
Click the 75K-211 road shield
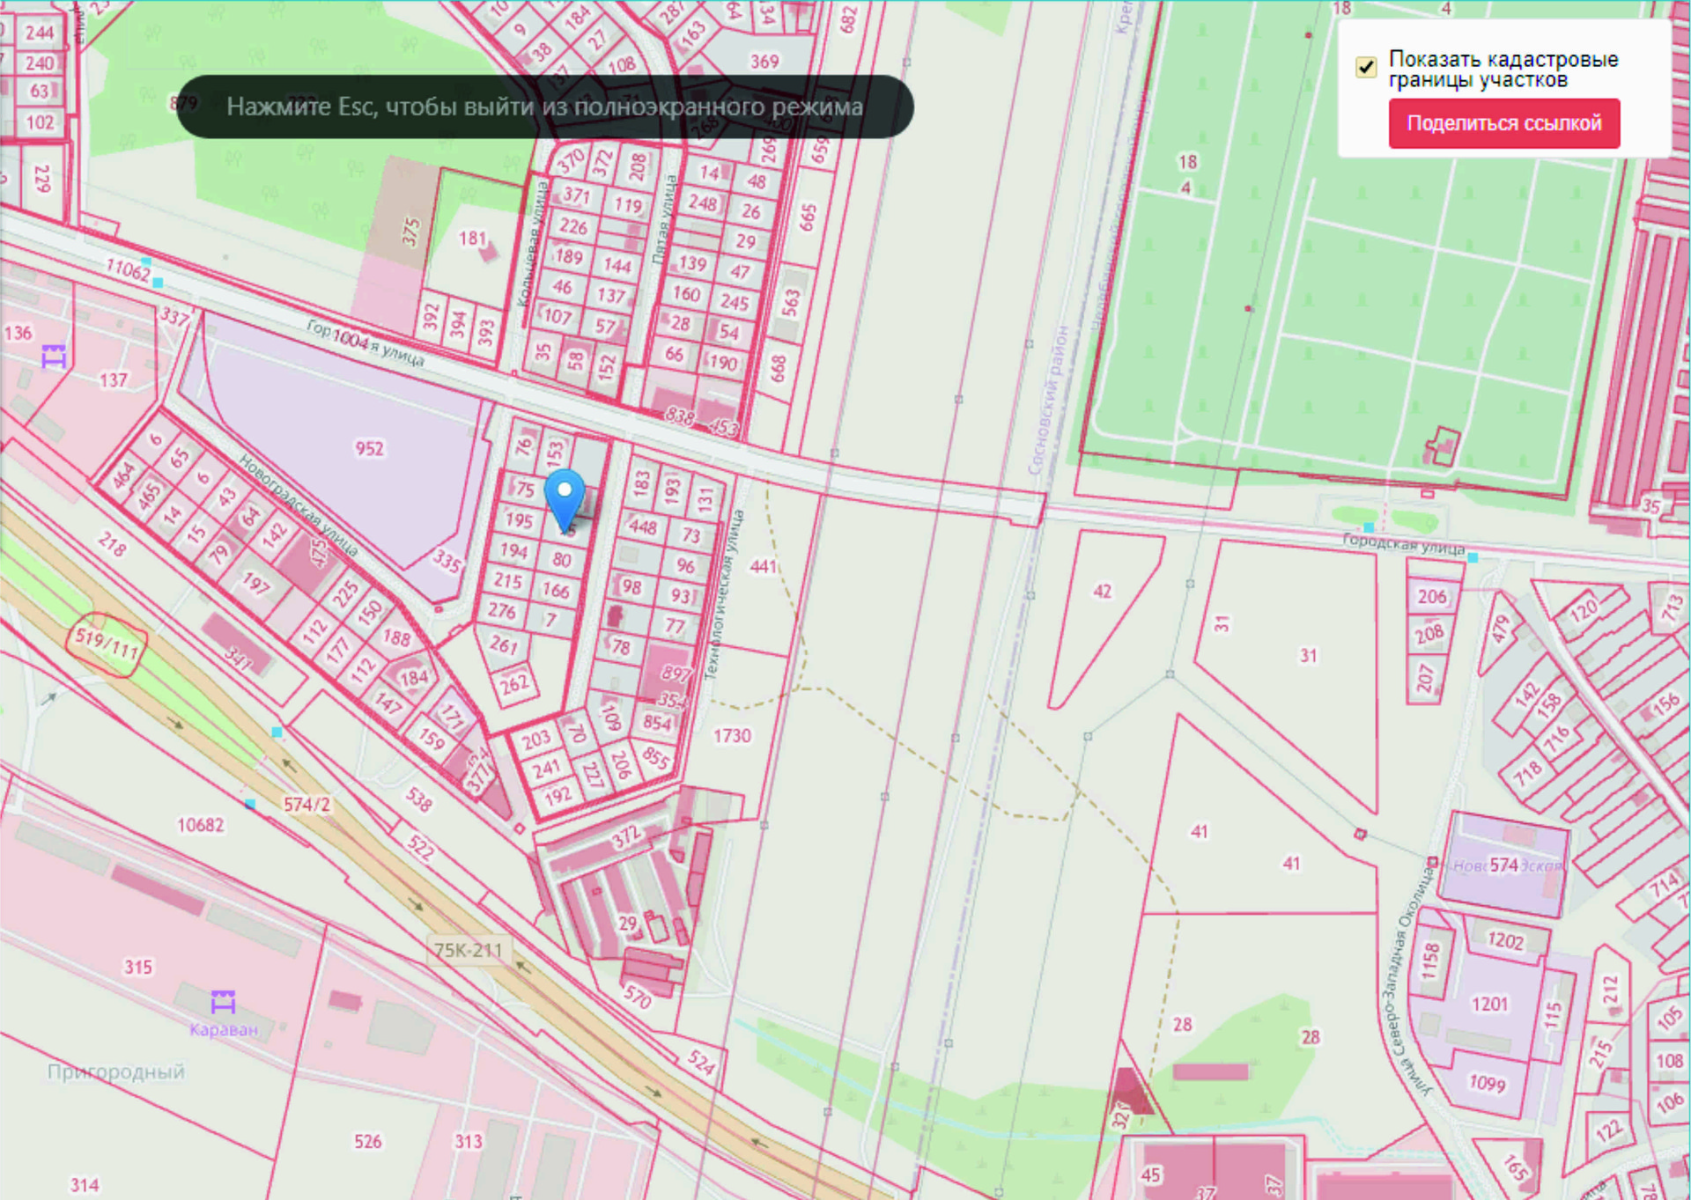(x=468, y=951)
